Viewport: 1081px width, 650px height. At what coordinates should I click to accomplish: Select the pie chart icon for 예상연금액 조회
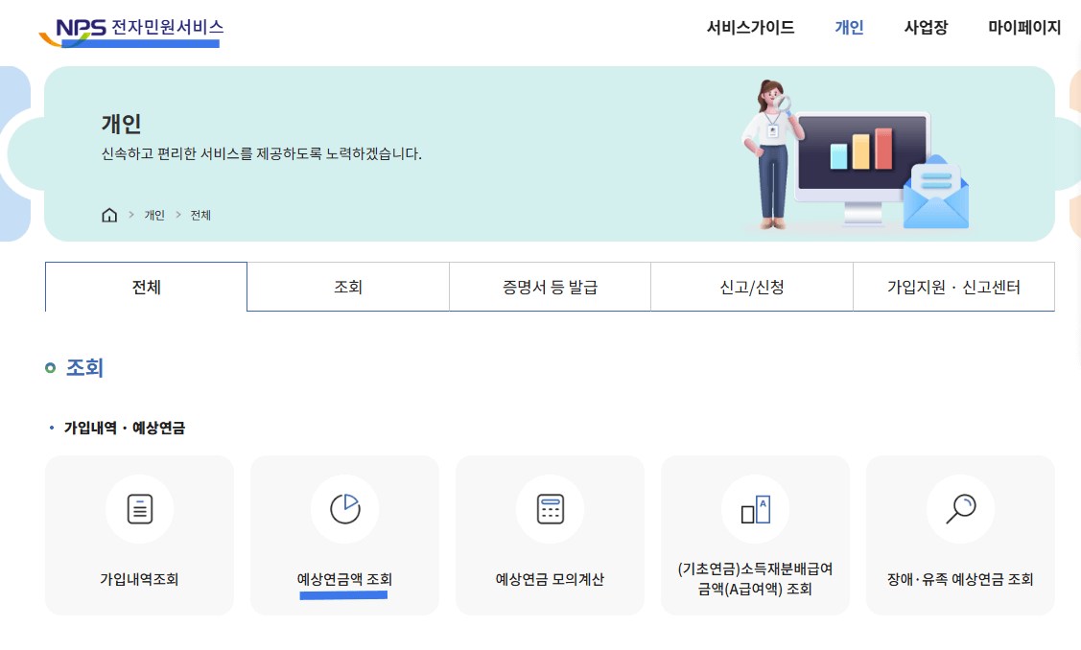pyautogui.click(x=344, y=509)
